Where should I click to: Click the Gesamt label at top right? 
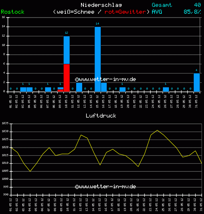[162, 5]
